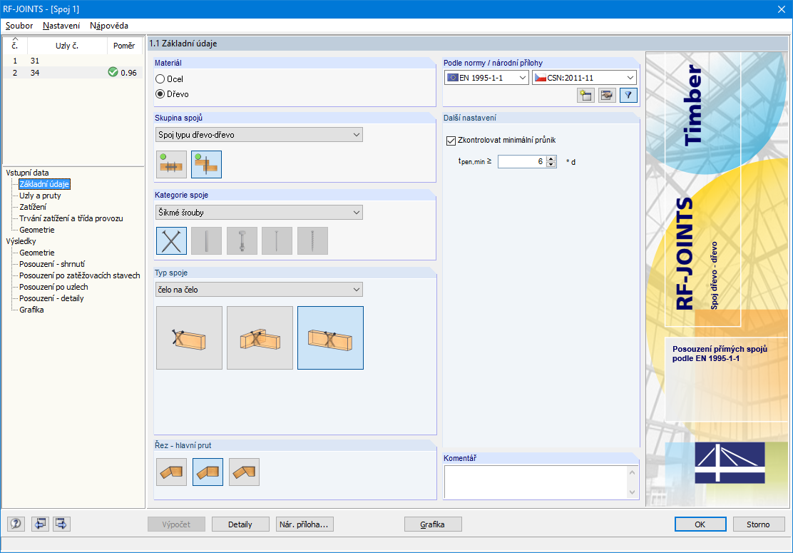
Task: Open Geometrie under Výsledky
Action: point(37,253)
